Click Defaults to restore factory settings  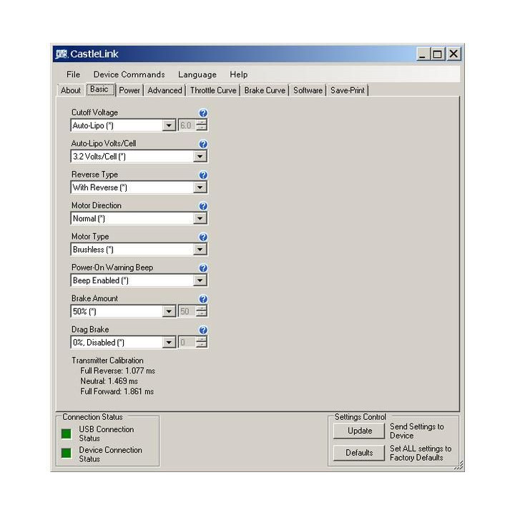(x=359, y=453)
